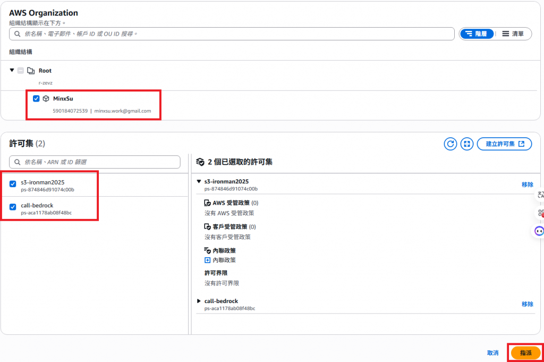Click the 許可界限 heading
544x362 pixels.
click(x=216, y=273)
